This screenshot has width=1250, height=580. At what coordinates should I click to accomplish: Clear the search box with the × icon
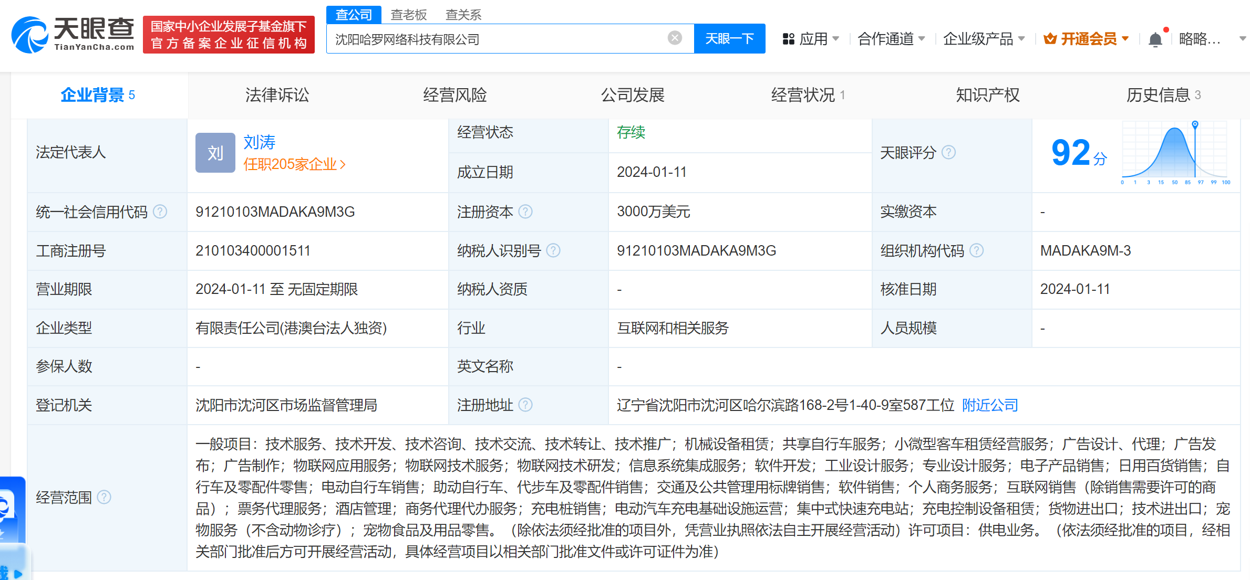tap(675, 37)
